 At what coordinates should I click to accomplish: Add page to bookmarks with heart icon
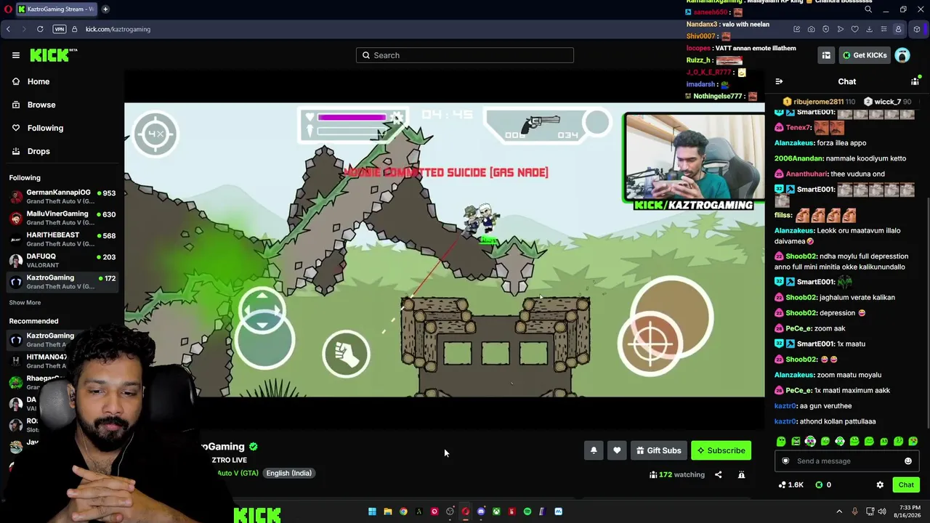854,29
